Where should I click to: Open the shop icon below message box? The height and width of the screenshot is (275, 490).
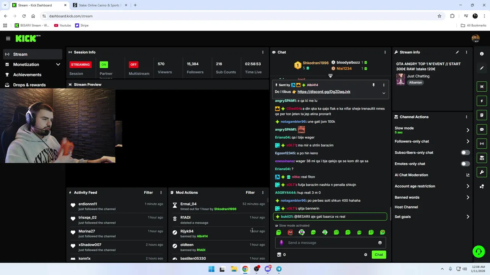coord(279,255)
